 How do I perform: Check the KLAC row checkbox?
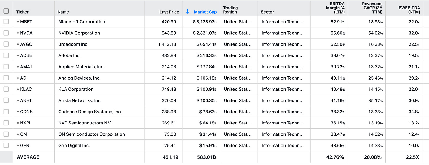click(x=6, y=89)
